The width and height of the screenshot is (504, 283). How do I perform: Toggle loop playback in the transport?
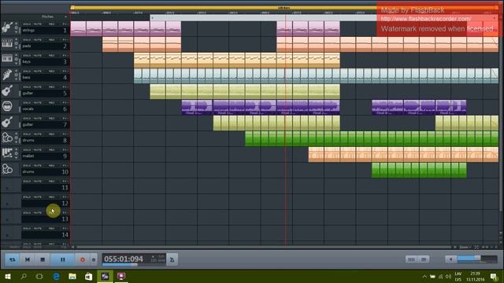(x=13, y=259)
